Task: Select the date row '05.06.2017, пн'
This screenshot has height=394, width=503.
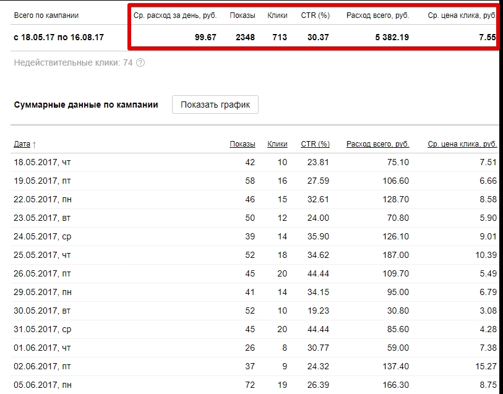Action: [x=255, y=385]
